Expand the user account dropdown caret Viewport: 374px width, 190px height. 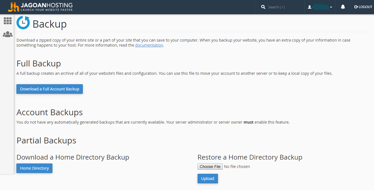(x=331, y=7)
